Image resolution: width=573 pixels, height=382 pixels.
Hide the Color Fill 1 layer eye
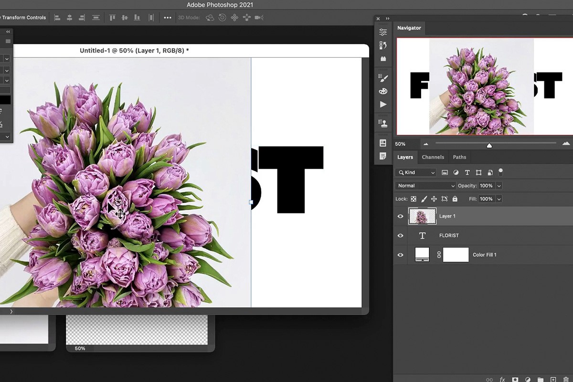click(x=401, y=255)
